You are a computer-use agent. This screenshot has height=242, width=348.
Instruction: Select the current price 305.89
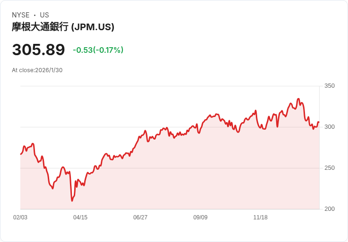[x=38, y=50]
